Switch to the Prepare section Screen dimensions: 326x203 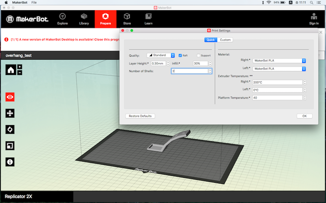pos(106,19)
